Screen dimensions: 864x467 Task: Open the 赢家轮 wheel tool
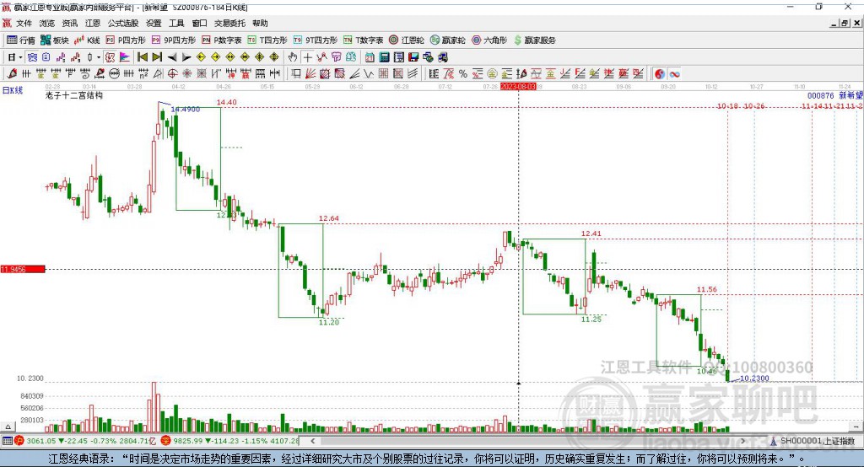447,40
